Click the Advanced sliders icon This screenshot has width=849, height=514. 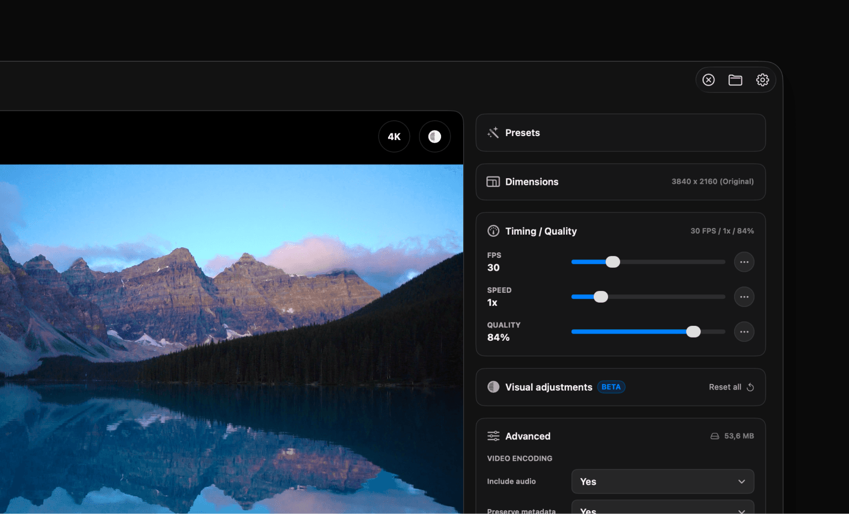point(493,436)
